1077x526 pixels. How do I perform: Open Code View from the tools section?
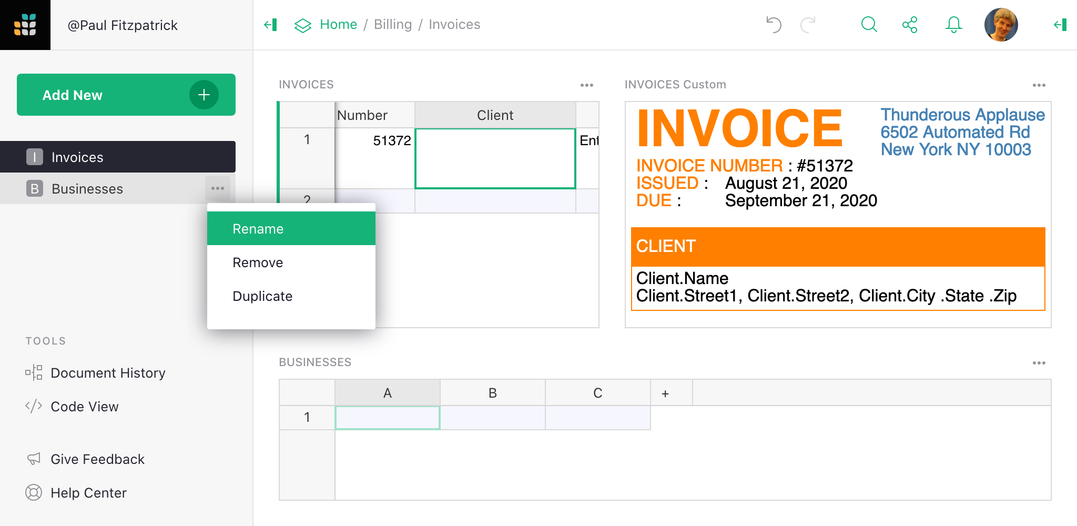(x=84, y=406)
